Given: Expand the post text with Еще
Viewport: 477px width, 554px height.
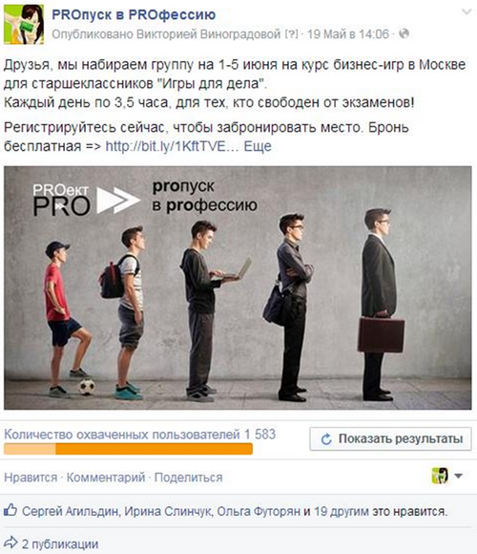Looking at the screenshot, I should (258, 146).
